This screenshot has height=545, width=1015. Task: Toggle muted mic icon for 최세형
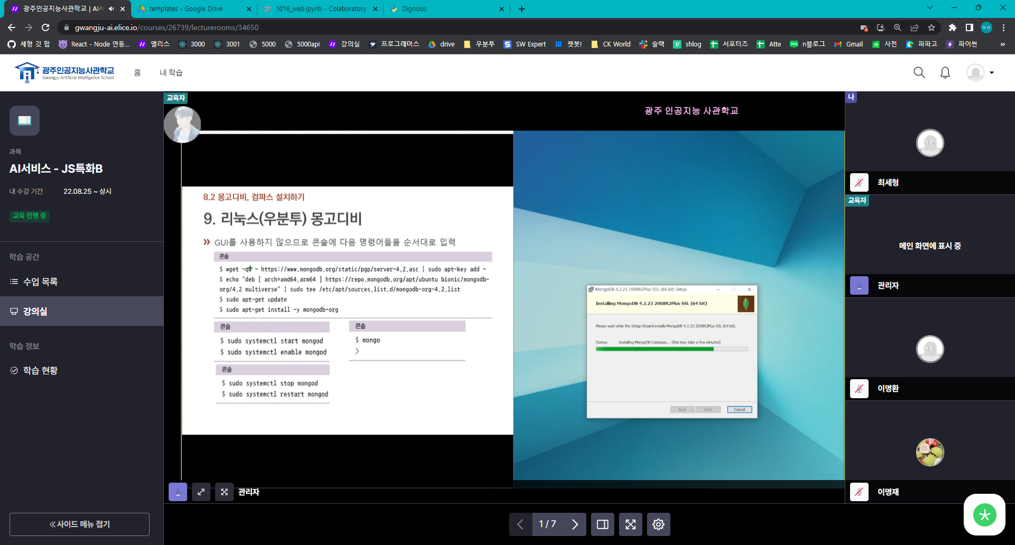point(859,182)
